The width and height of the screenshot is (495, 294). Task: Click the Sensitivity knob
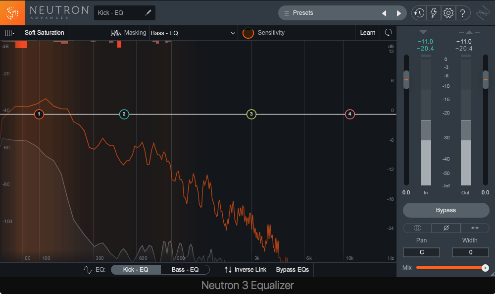pos(248,33)
